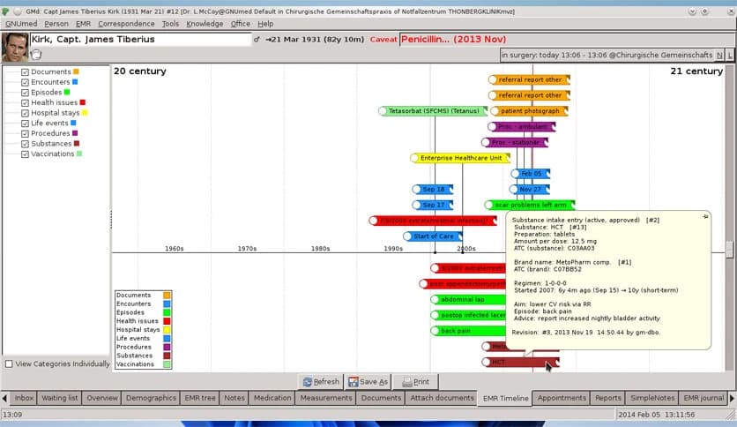Open the Person menu
Screen dimensions: 737x427
(x=56, y=24)
